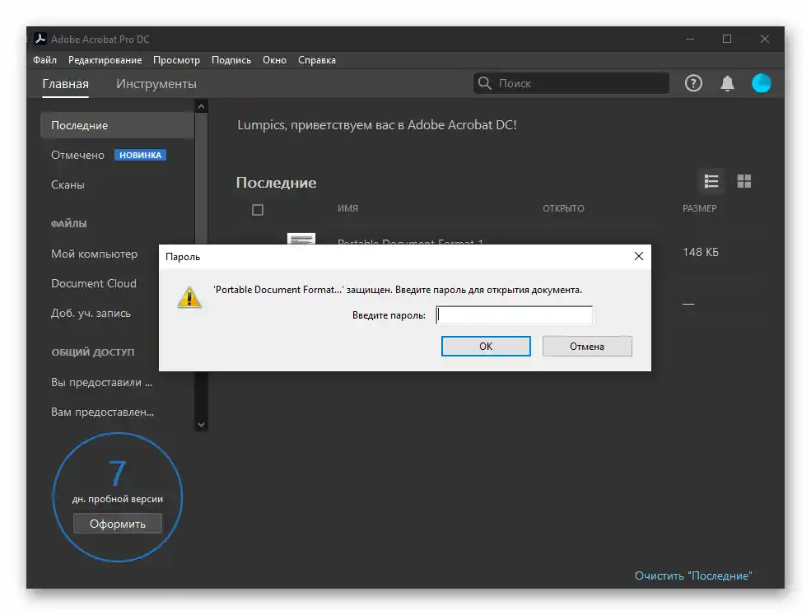The height and width of the screenshot is (615, 811).
Task: Click the Очистить "Последние" link
Action: (693, 575)
